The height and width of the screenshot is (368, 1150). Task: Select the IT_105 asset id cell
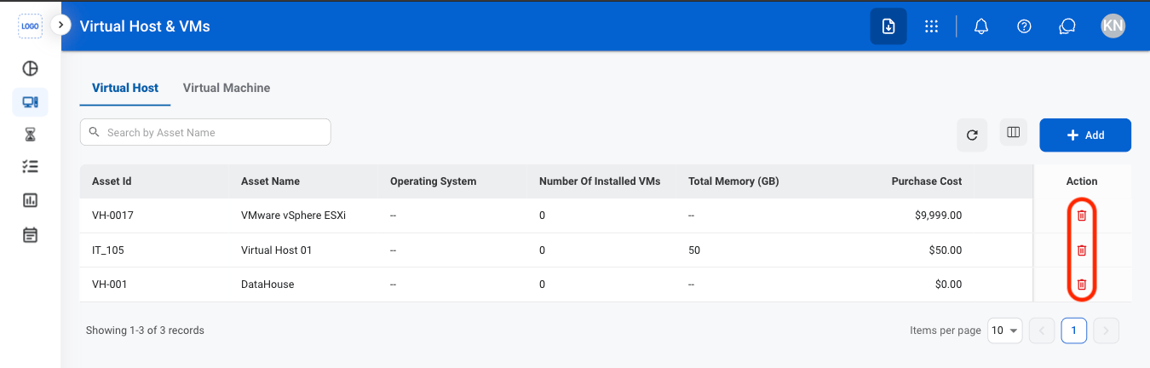[x=109, y=250]
